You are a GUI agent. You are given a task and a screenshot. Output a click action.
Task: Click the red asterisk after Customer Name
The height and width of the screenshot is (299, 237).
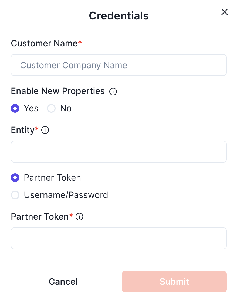click(80, 43)
